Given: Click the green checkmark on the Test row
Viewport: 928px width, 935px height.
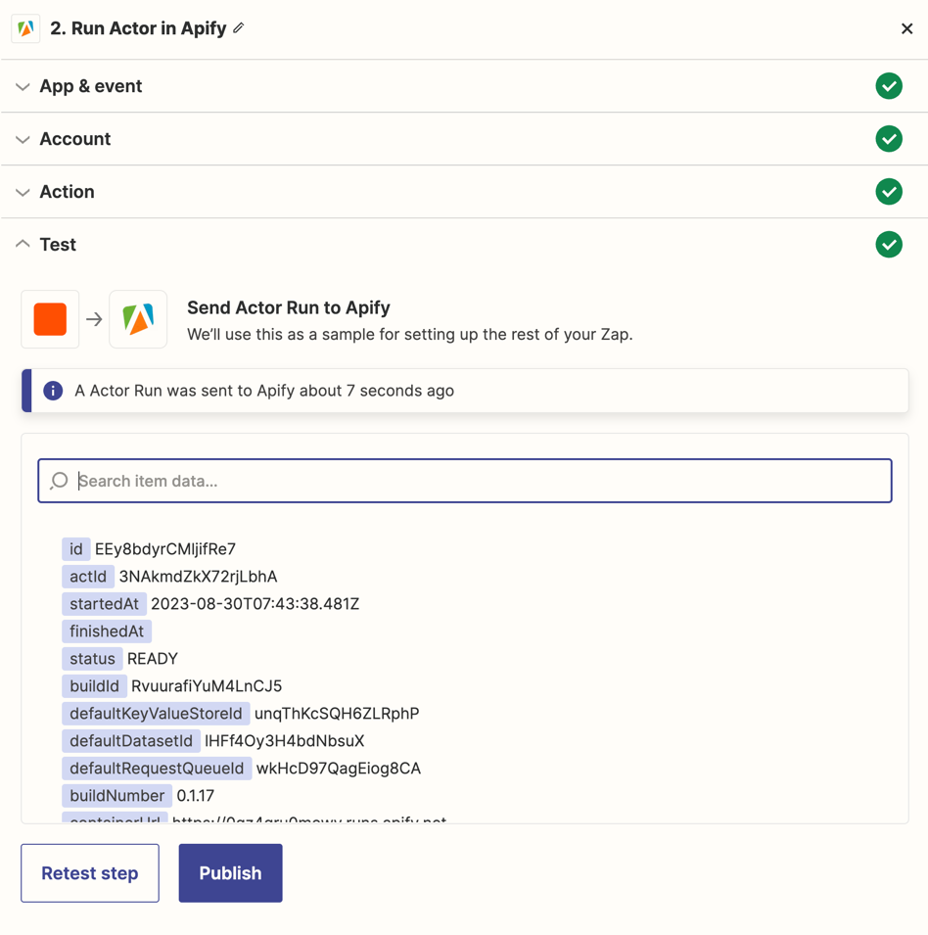Looking at the screenshot, I should [889, 244].
